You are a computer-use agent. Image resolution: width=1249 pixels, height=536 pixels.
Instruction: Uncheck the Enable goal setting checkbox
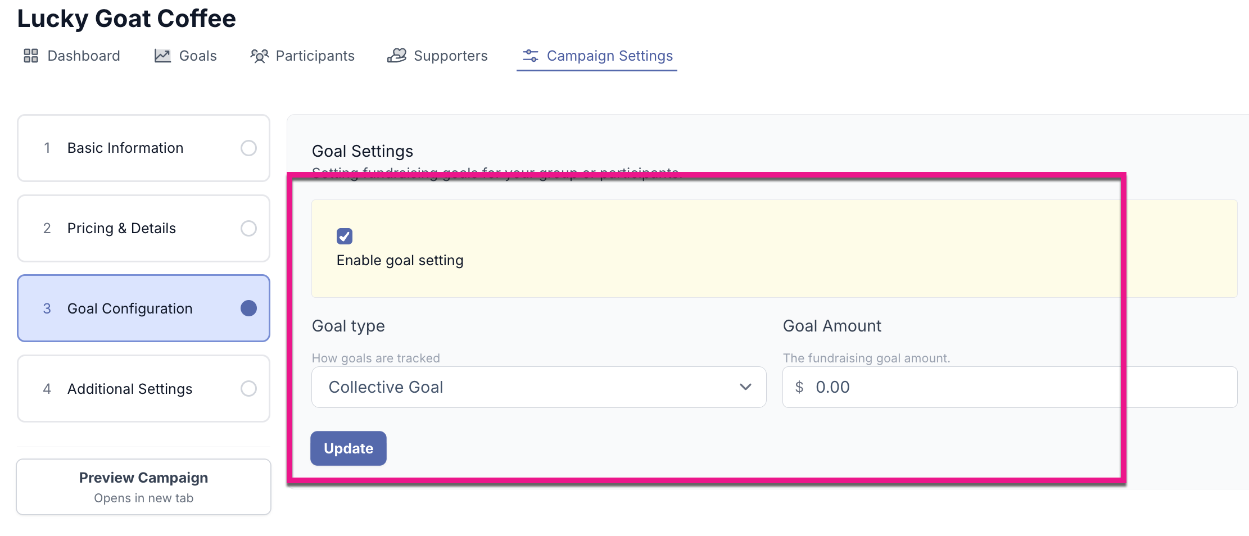coord(345,237)
